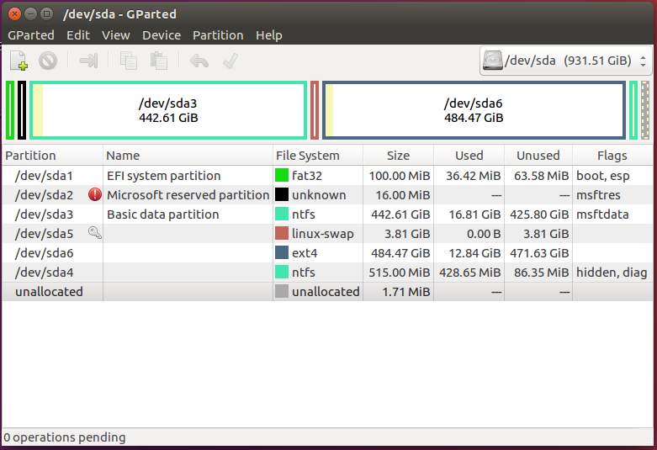
Task: Select the /dev/sda5 partition row
Action: (x=328, y=233)
